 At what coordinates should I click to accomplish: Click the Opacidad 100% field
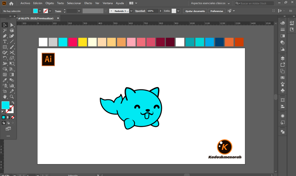[153, 11]
